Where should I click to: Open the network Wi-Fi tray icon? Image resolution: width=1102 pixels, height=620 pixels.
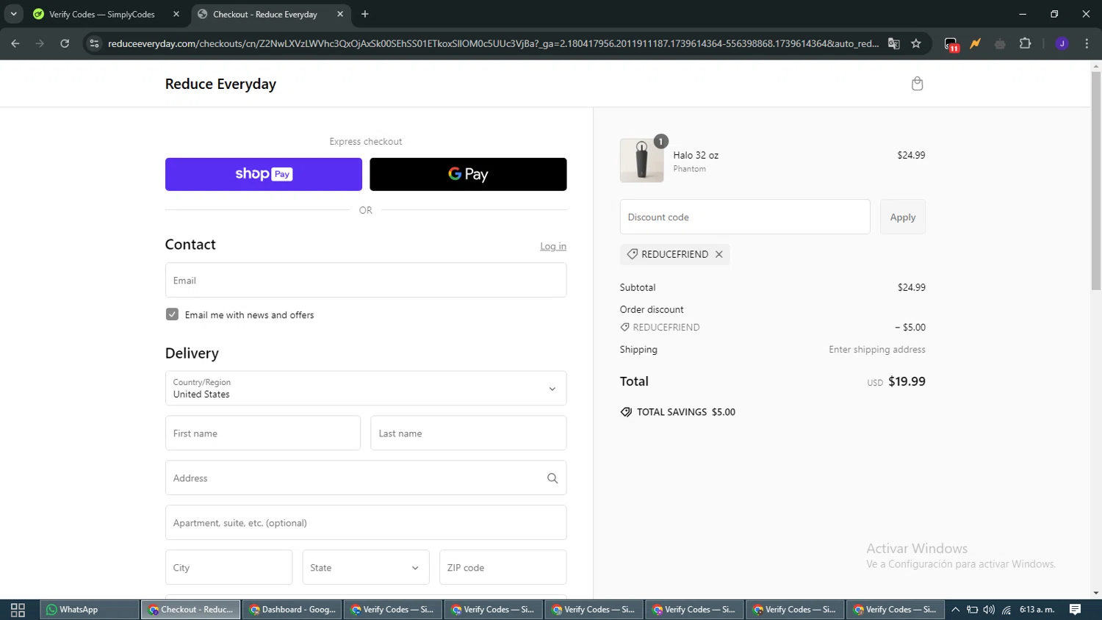(x=1006, y=610)
